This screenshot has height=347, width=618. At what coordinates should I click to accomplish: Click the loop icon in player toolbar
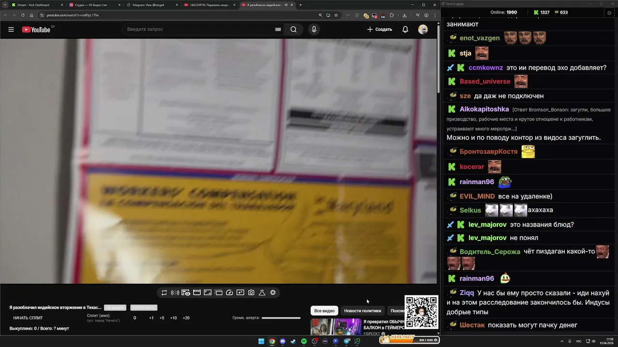coord(164,293)
